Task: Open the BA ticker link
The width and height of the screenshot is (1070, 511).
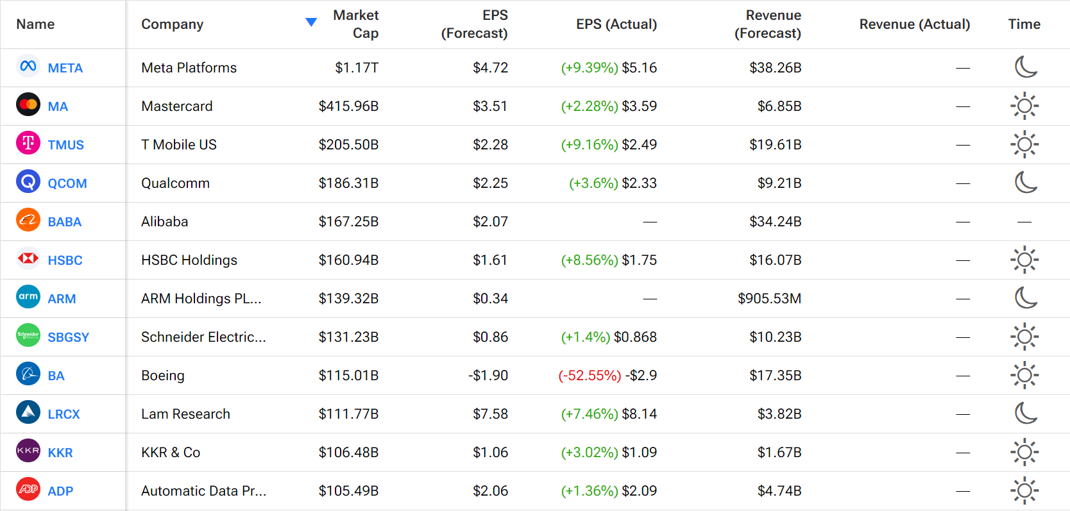Action: pos(56,376)
